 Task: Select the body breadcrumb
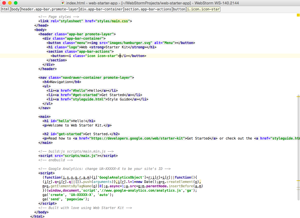tap(15, 9)
